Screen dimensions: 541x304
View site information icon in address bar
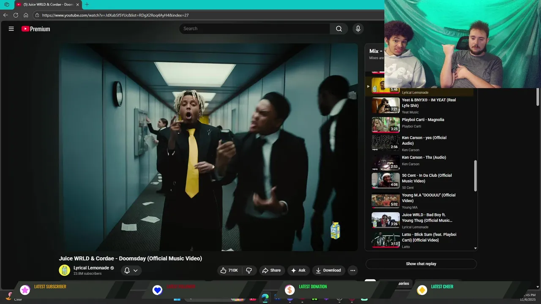tap(37, 15)
